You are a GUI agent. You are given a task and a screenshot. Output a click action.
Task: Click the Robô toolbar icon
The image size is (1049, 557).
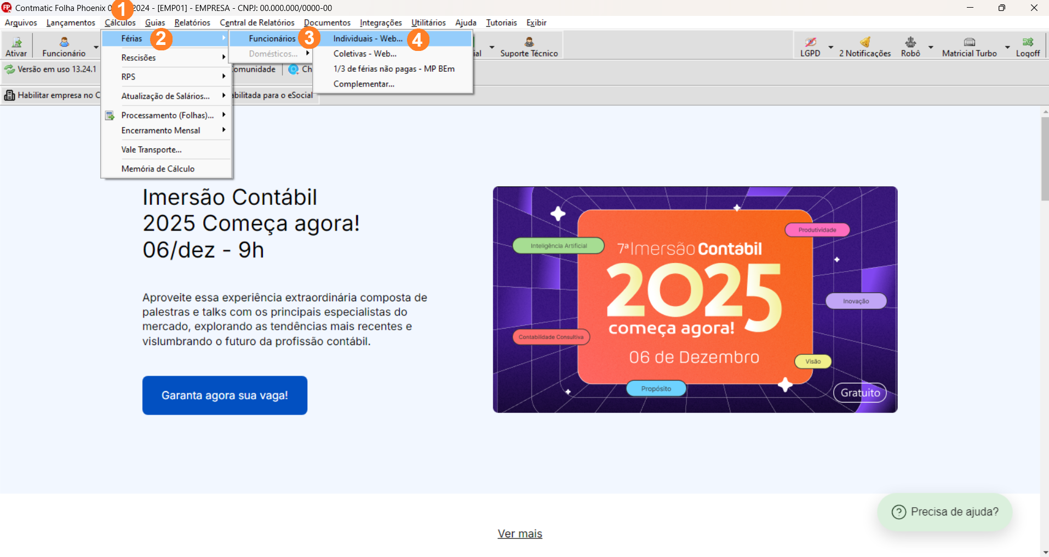(910, 42)
